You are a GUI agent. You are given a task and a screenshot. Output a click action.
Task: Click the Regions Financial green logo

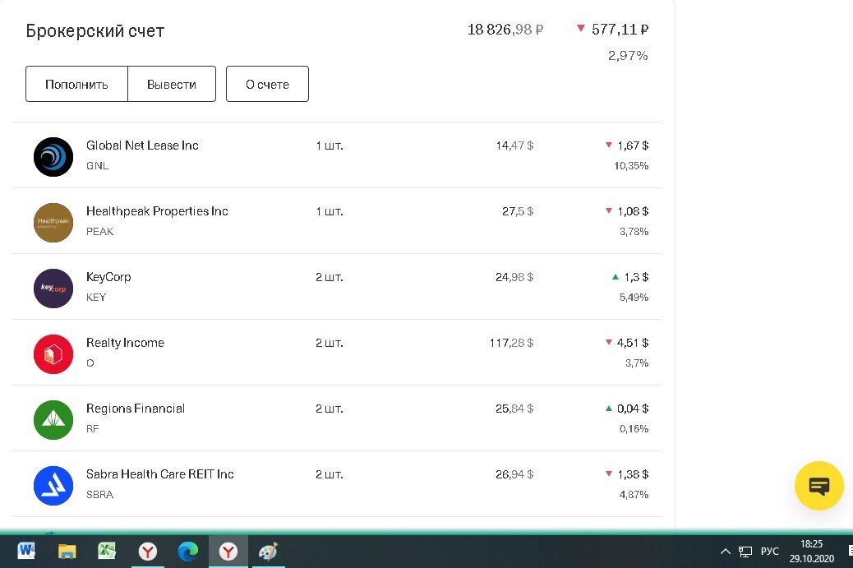(53, 420)
